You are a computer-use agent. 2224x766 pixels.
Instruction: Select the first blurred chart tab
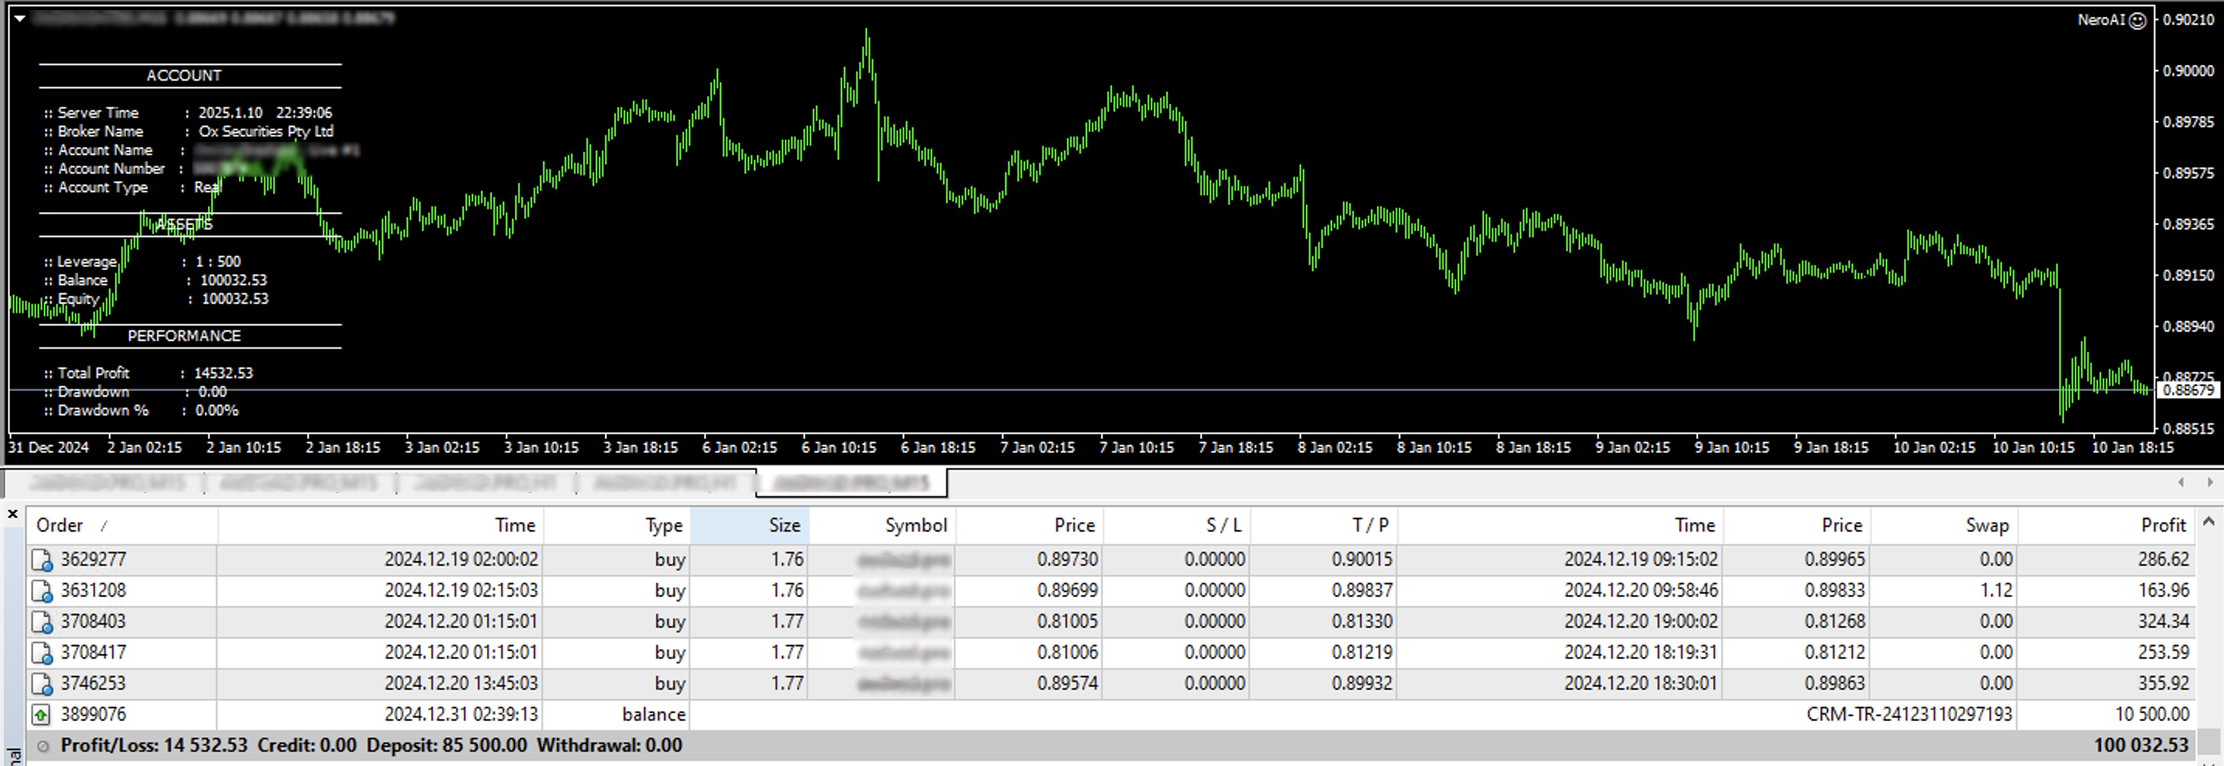click(108, 483)
